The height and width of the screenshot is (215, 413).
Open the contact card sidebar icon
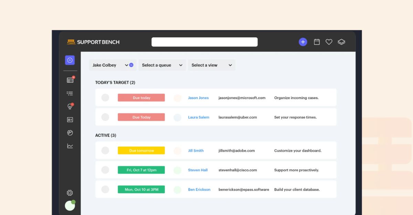(x=70, y=120)
